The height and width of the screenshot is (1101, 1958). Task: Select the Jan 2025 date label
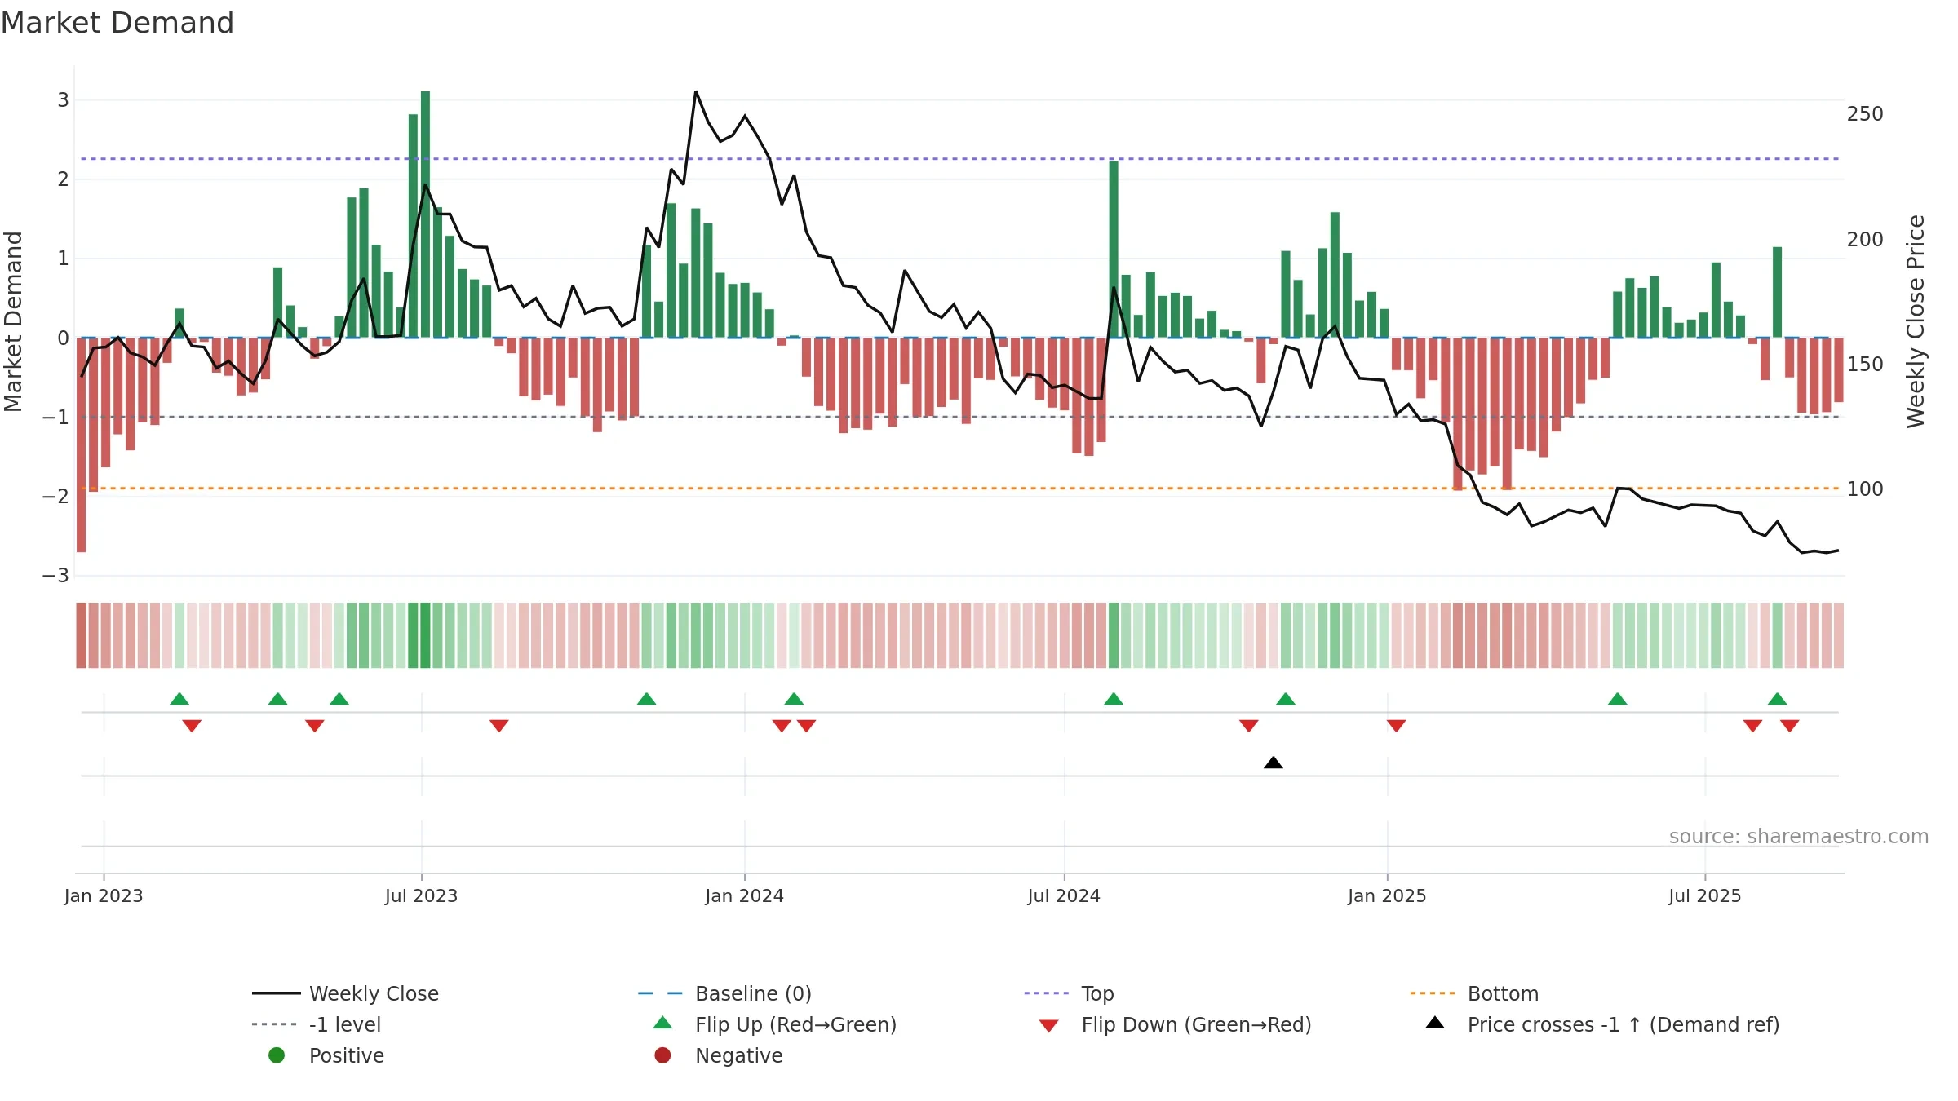click(x=1387, y=896)
